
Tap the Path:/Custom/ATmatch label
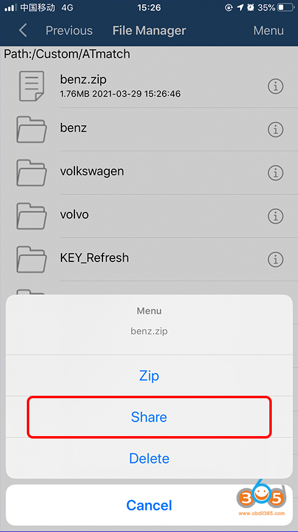(67, 54)
